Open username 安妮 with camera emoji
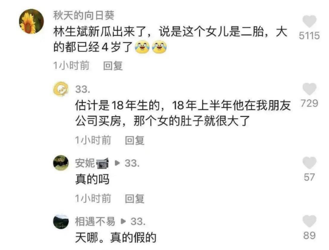This screenshot has height=250, width=329. click(92, 163)
